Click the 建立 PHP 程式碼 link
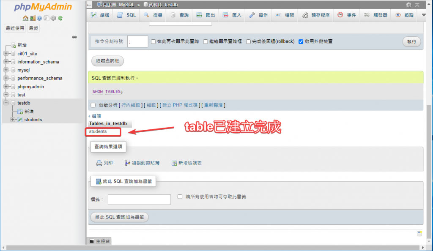The width and height of the screenshot is (433, 251). pyautogui.click(x=180, y=105)
